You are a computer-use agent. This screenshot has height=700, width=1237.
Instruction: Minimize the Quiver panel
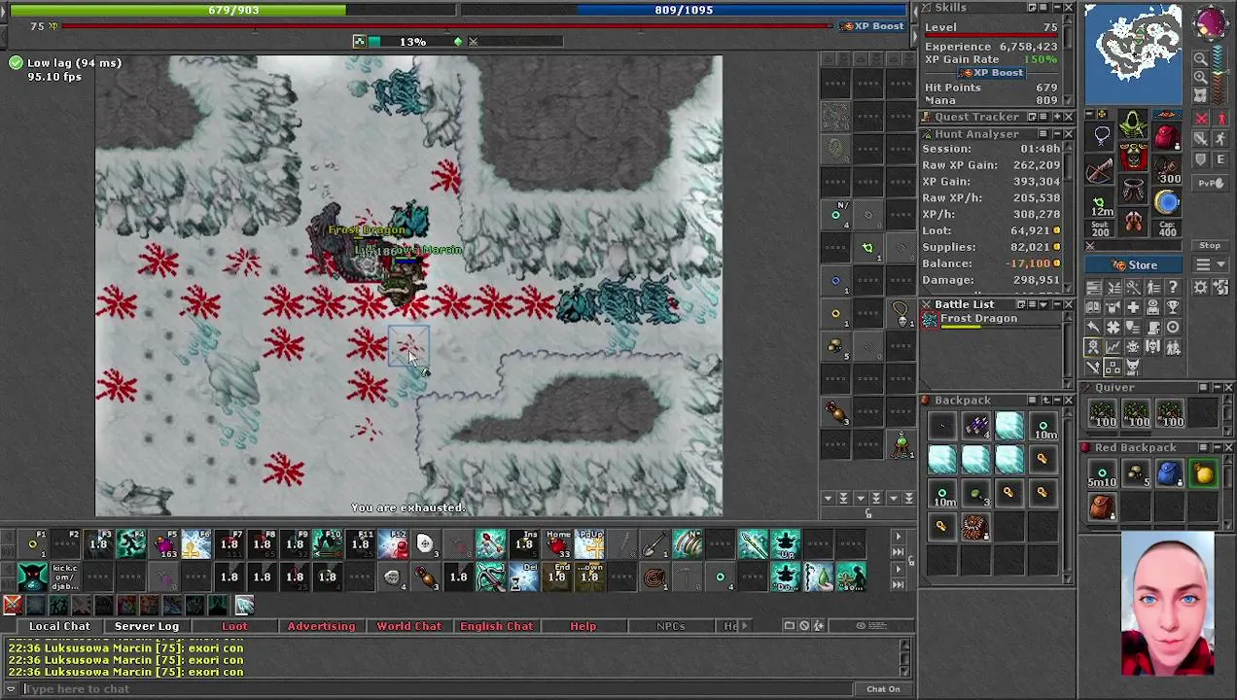point(1216,388)
